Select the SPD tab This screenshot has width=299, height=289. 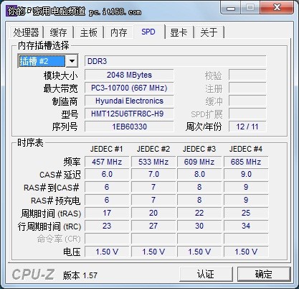pyautogui.click(x=148, y=32)
